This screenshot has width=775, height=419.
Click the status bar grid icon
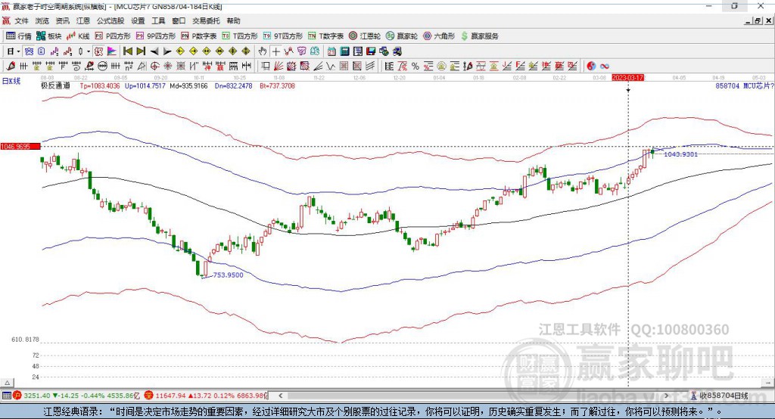tap(6, 396)
